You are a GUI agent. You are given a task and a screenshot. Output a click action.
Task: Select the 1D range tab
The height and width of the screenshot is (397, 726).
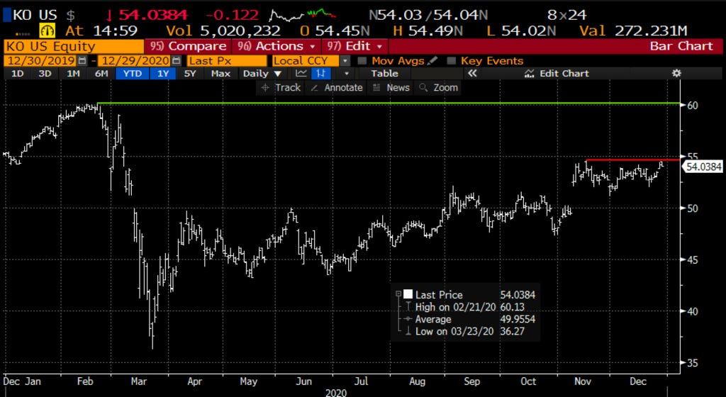(17, 73)
